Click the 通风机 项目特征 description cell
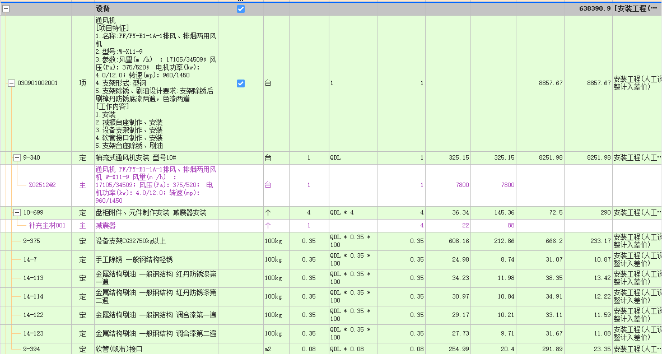 click(156, 83)
